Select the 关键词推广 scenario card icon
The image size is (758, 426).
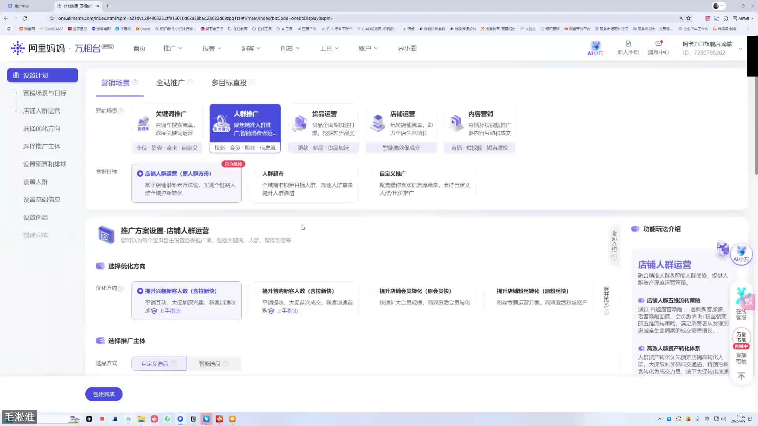[143, 123]
